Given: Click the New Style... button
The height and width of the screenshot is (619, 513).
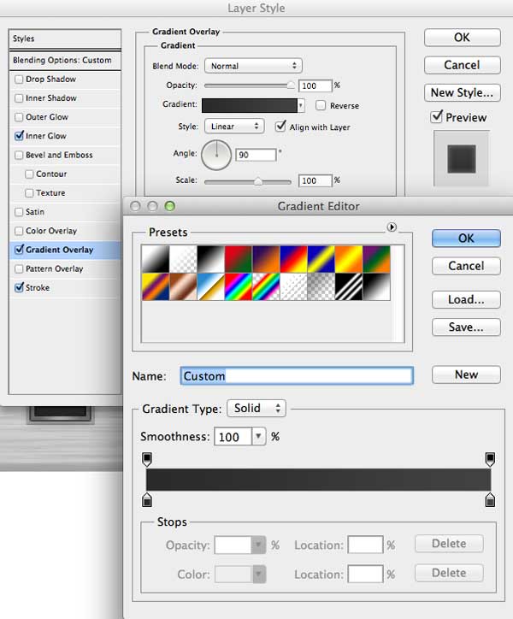Looking at the screenshot, I should coord(462,93).
